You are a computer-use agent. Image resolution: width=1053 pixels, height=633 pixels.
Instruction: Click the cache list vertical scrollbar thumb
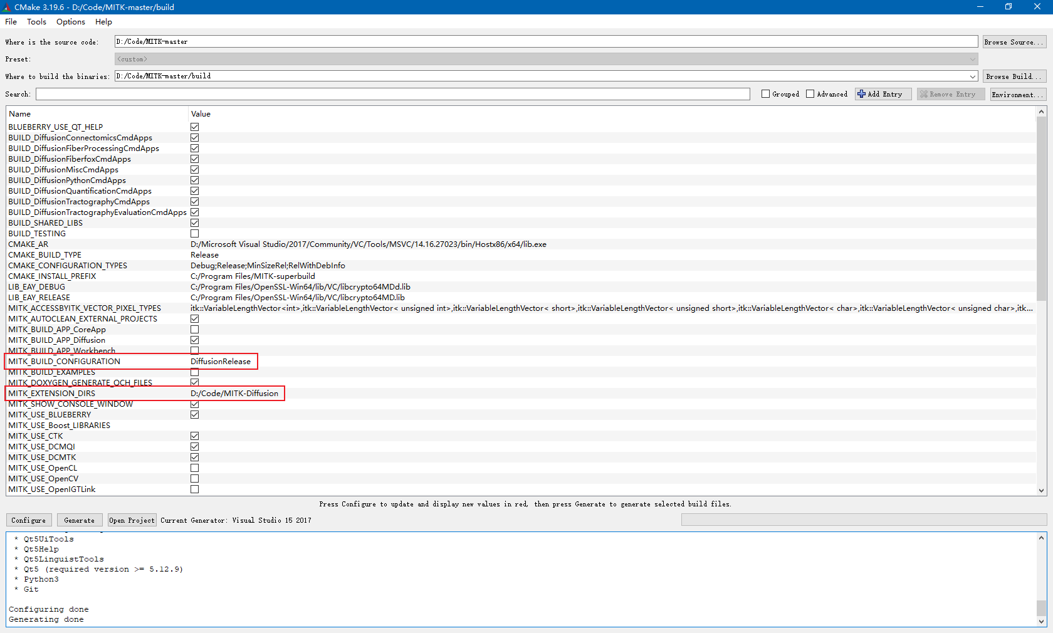tap(1041, 210)
